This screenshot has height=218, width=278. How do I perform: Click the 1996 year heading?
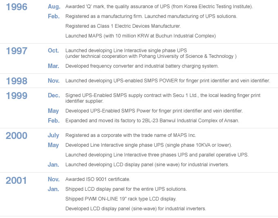coord(17,7)
